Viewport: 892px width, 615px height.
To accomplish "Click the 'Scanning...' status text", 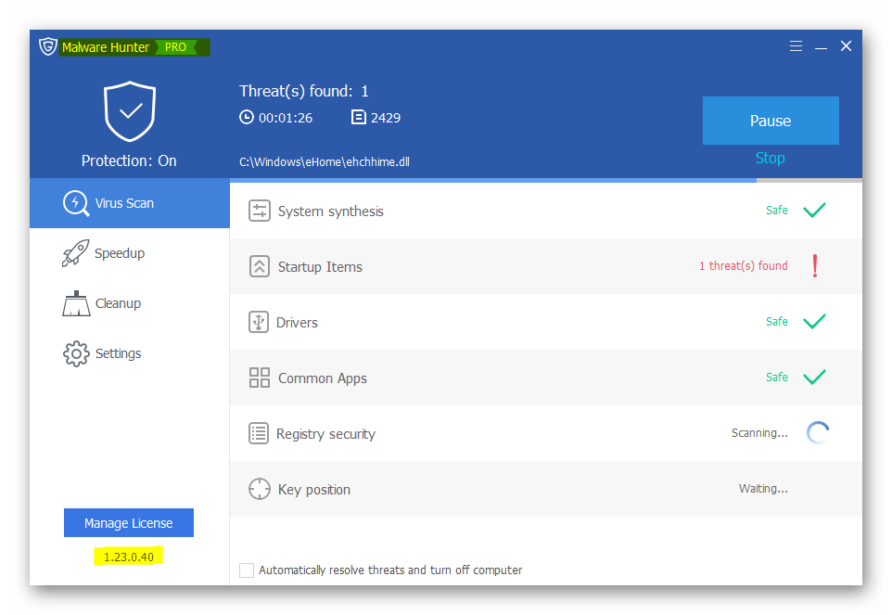I will (759, 433).
